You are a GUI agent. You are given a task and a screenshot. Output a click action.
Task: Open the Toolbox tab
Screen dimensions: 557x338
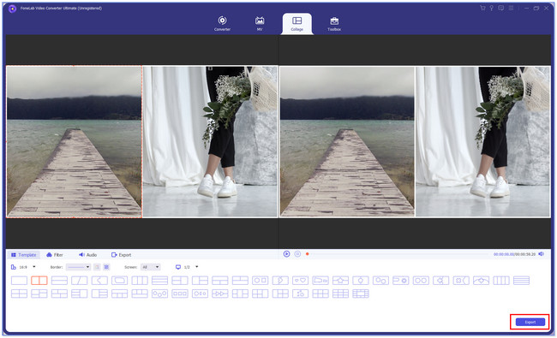[x=334, y=23]
